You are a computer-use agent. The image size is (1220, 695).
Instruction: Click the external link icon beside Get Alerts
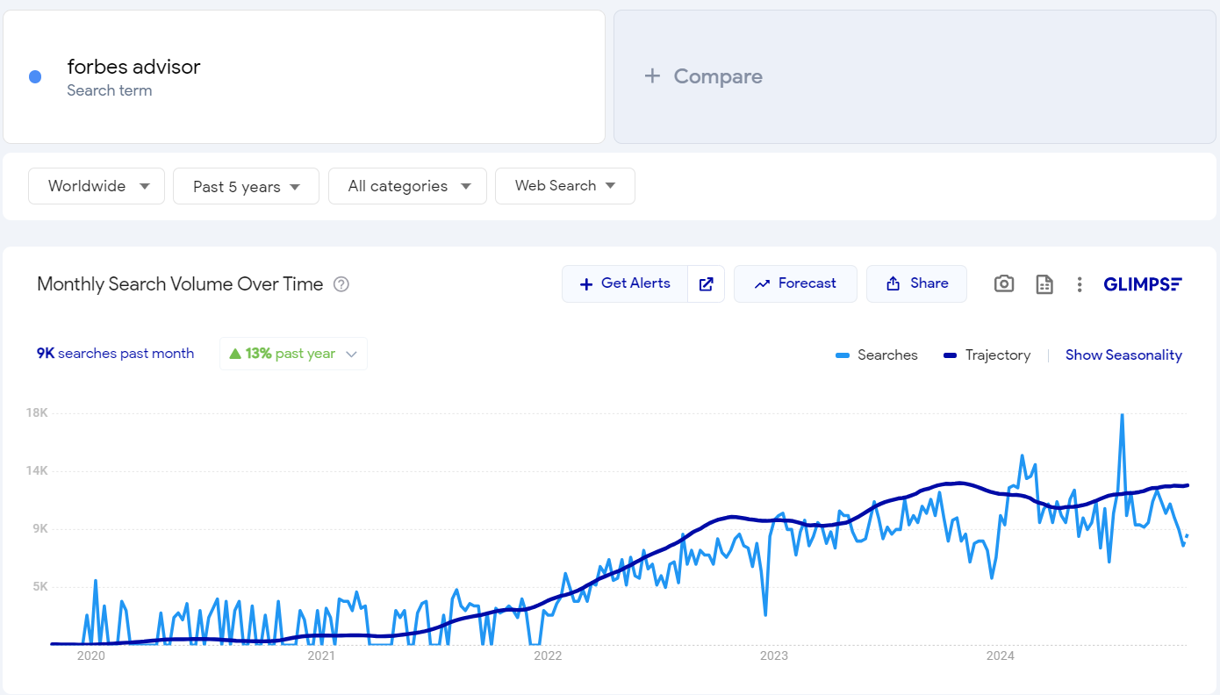[706, 283]
